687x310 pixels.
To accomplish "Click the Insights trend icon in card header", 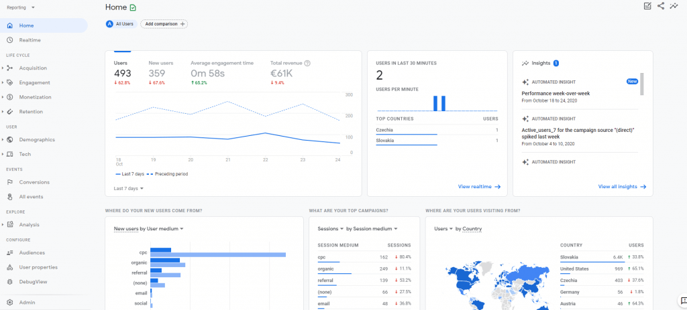I will pyautogui.click(x=525, y=64).
